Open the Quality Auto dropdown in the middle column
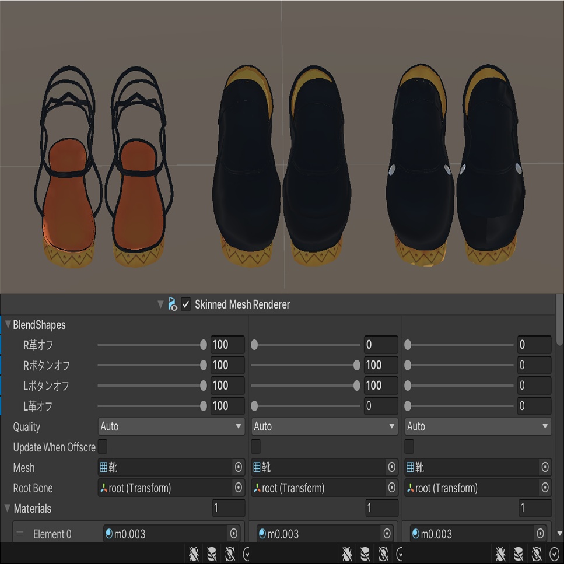 tap(324, 426)
